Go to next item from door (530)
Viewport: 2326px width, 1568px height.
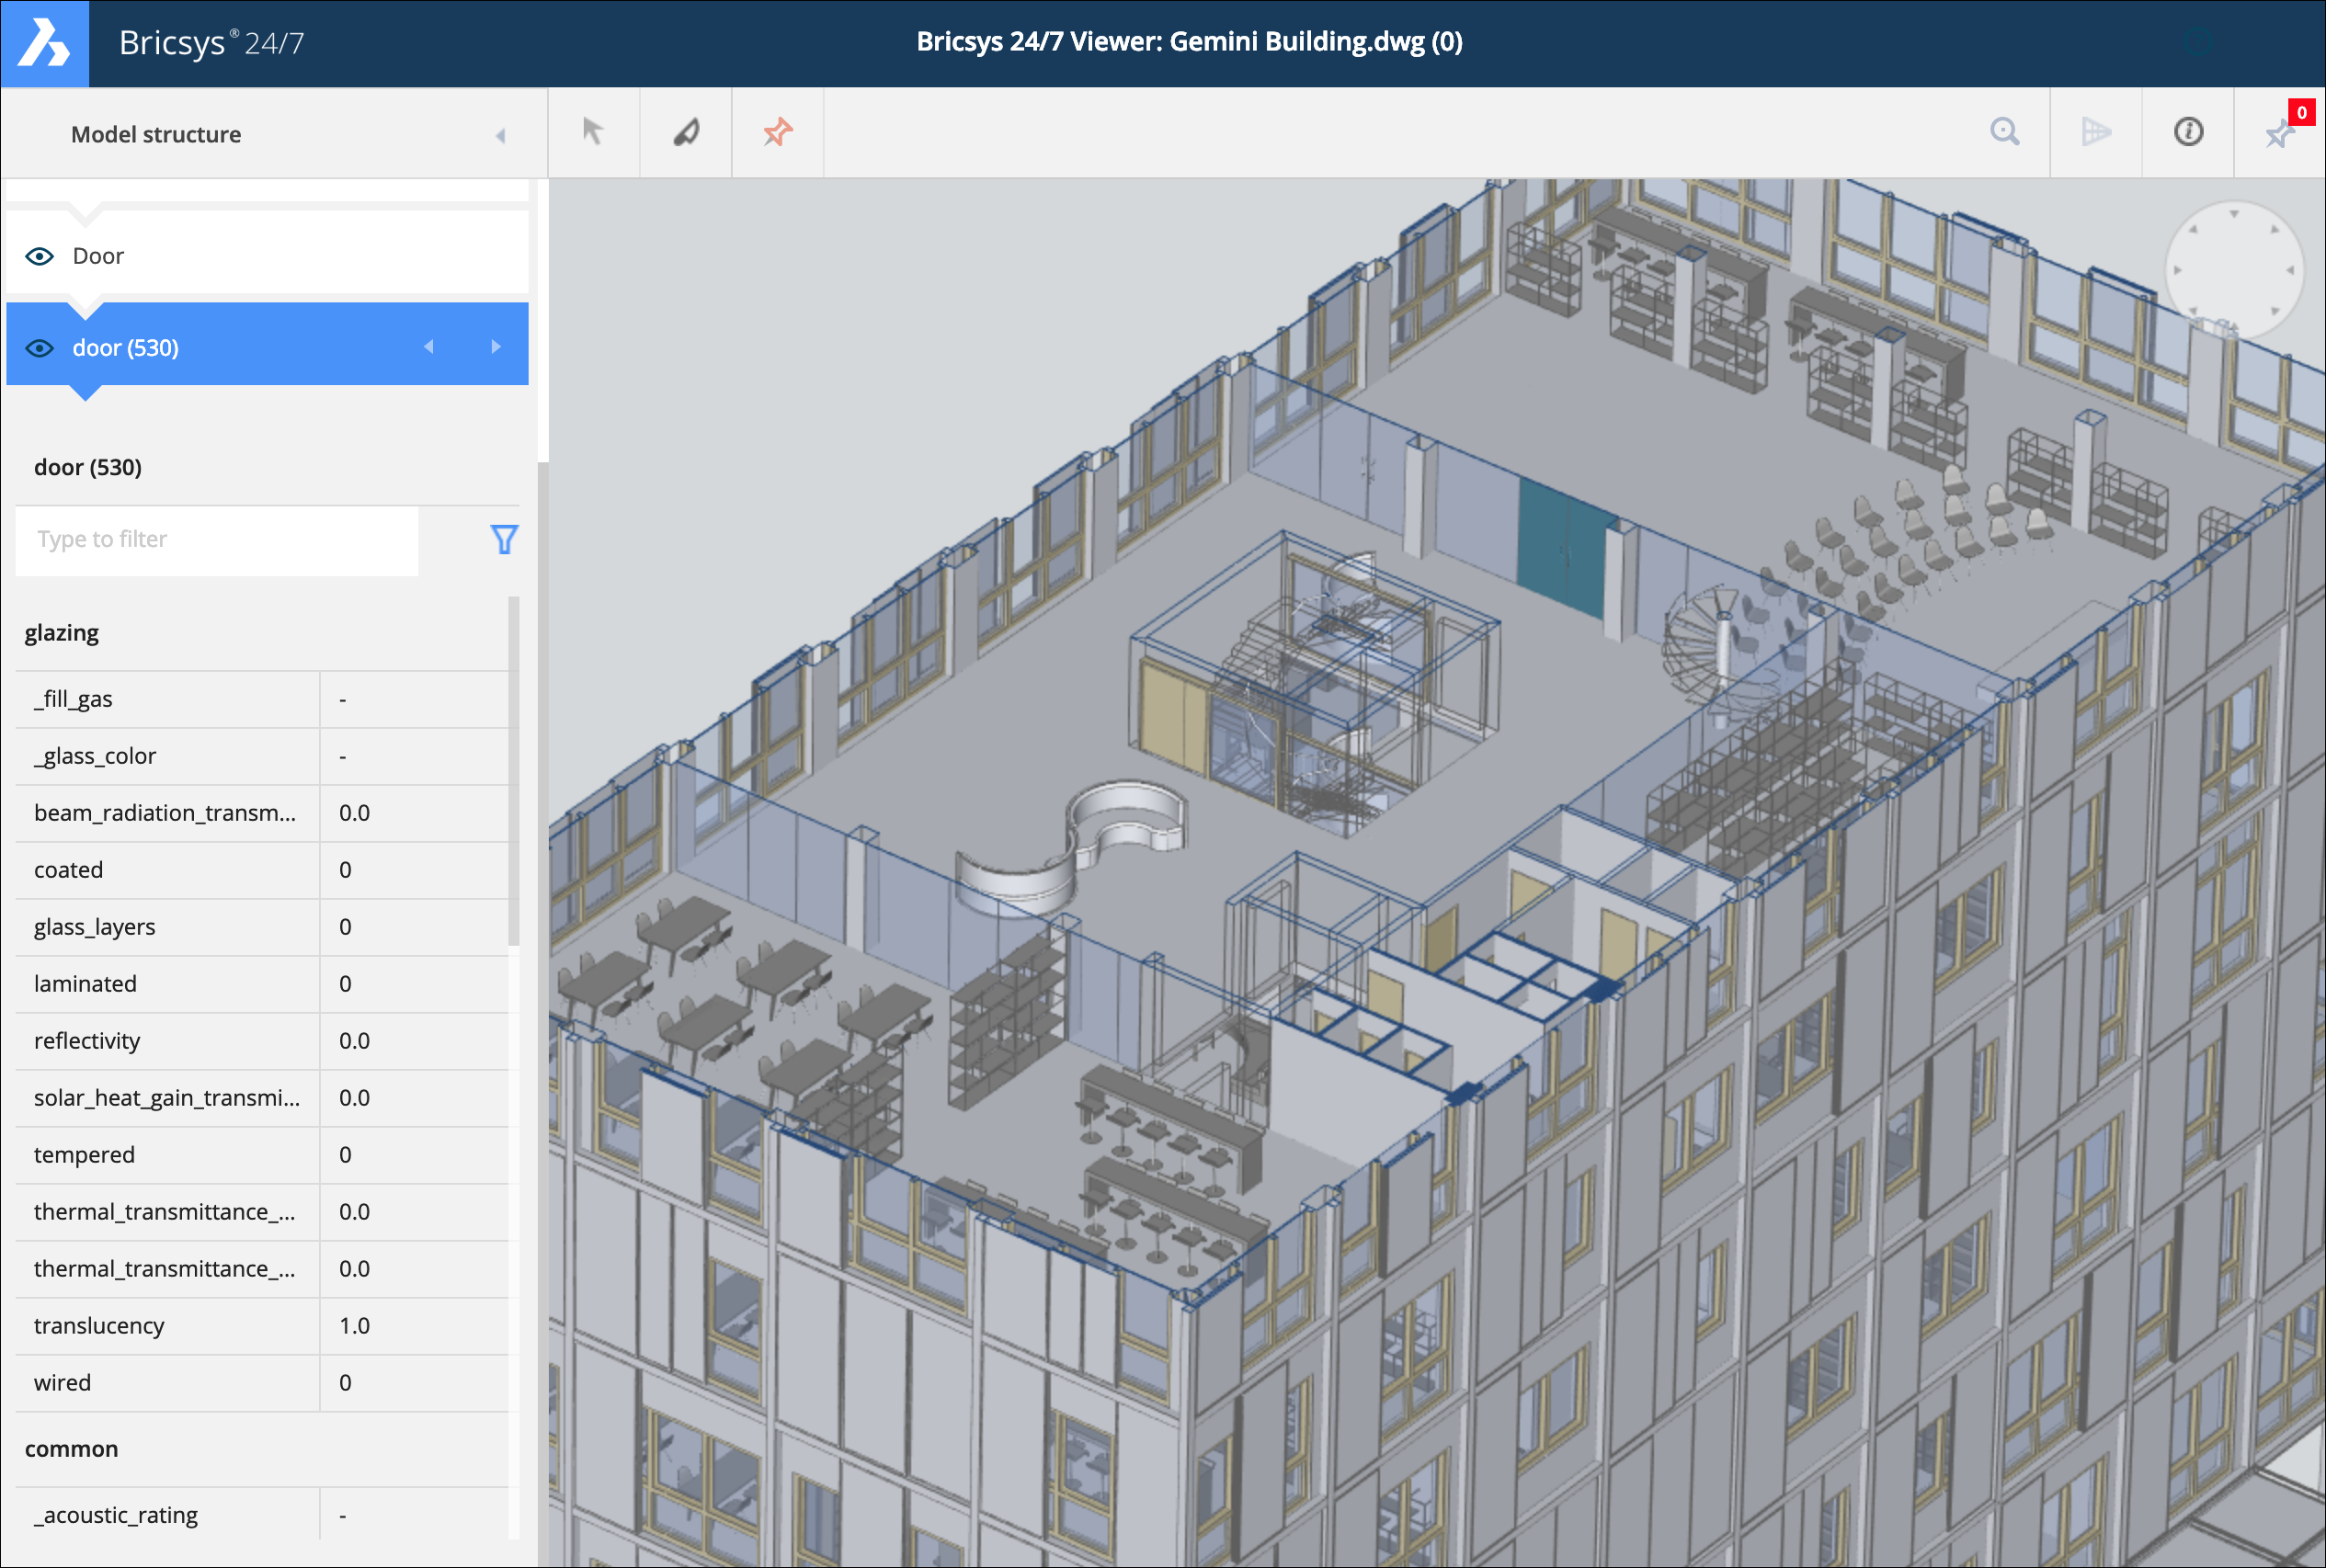[496, 347]
